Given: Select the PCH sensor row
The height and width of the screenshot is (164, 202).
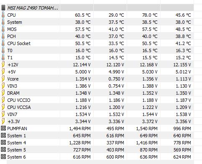Looking at the screenshot, I should coord(97,36).
